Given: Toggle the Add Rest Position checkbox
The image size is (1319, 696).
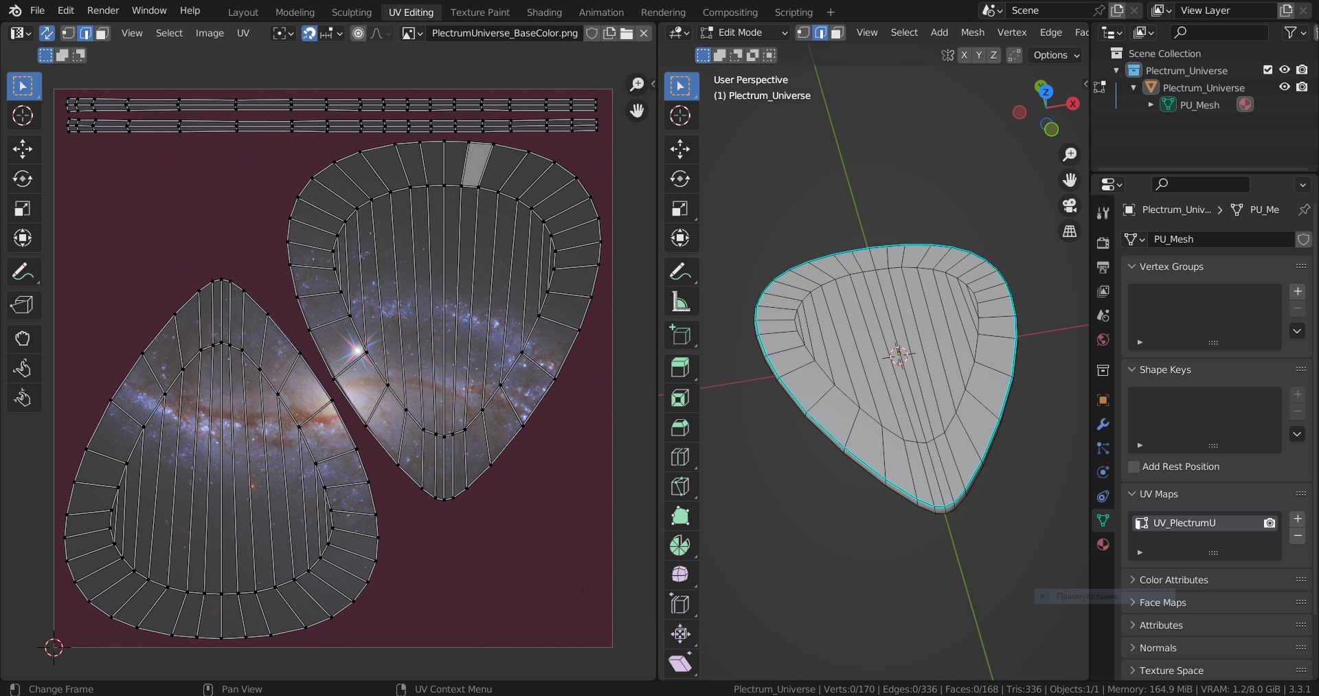Looking at the screenshot, I should (x=1134, y=467).
